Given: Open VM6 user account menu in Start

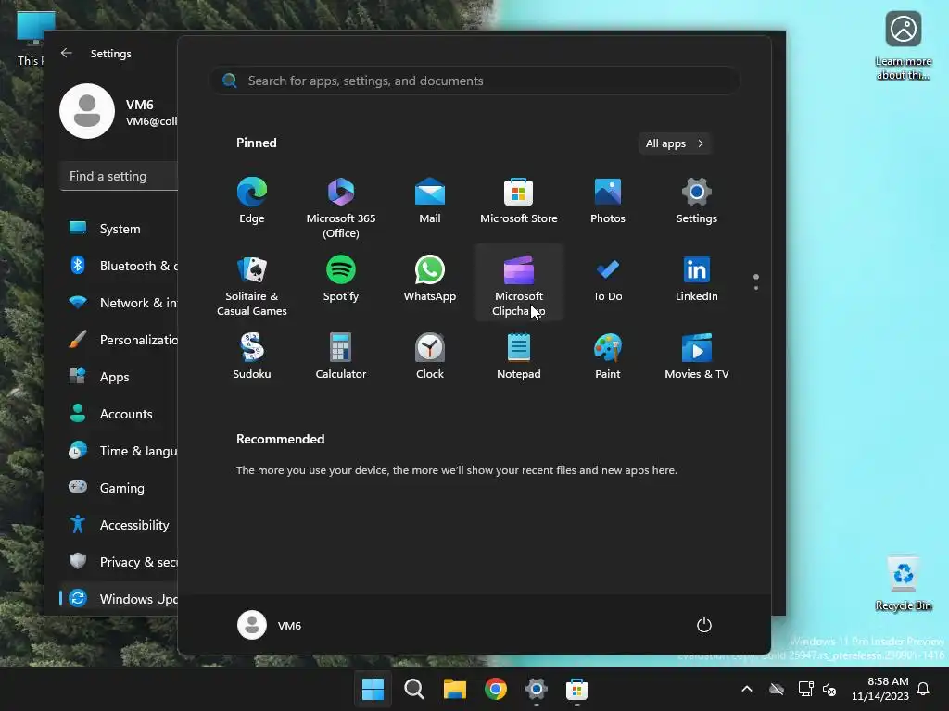Looking at the screenshot, I should pos(270,625).
